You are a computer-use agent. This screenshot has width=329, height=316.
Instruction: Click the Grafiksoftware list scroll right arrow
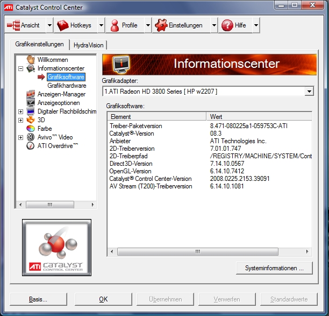pos(307,251)
